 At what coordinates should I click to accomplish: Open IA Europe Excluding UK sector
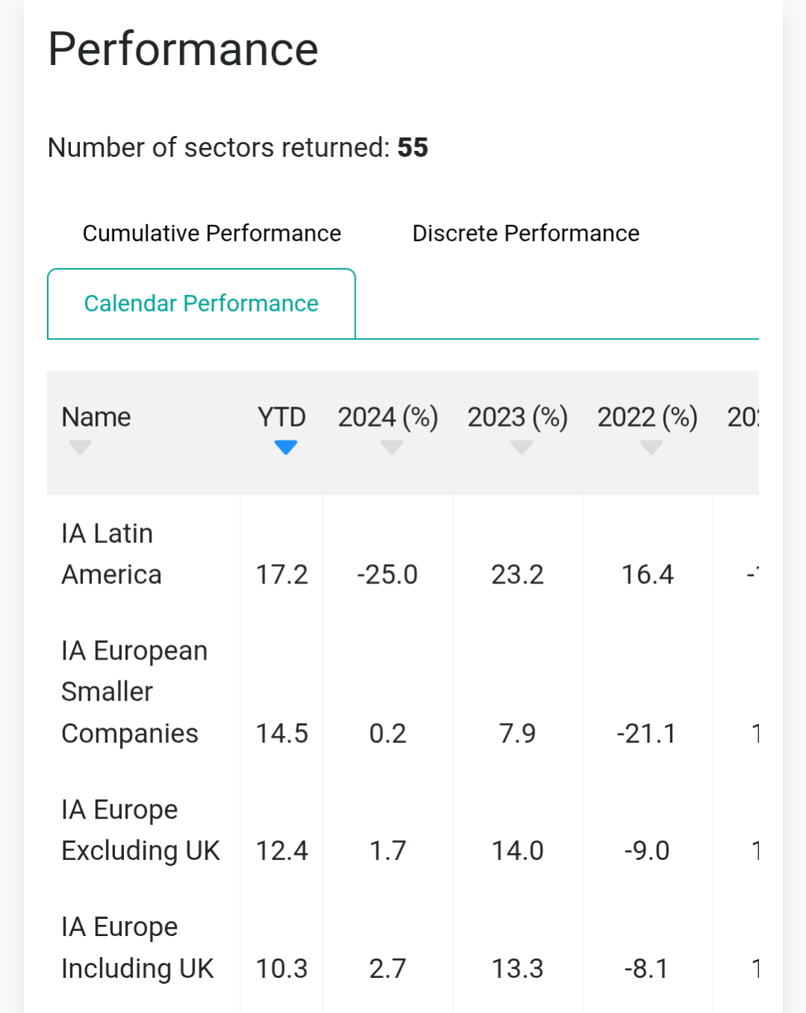(x=140, y=830)
